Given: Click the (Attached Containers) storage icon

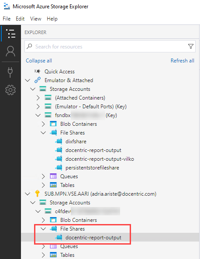Looking at the screenshot, I should pyautogui.click(x=48, y=98).
